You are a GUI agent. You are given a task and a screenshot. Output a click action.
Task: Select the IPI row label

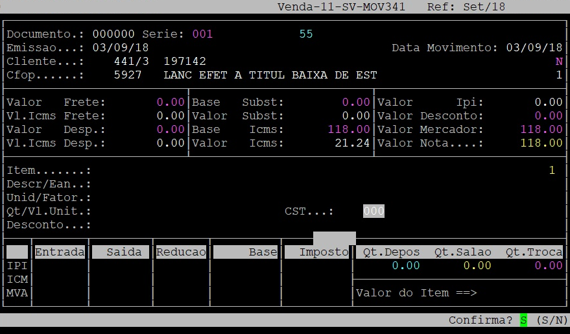coord(17,266)
